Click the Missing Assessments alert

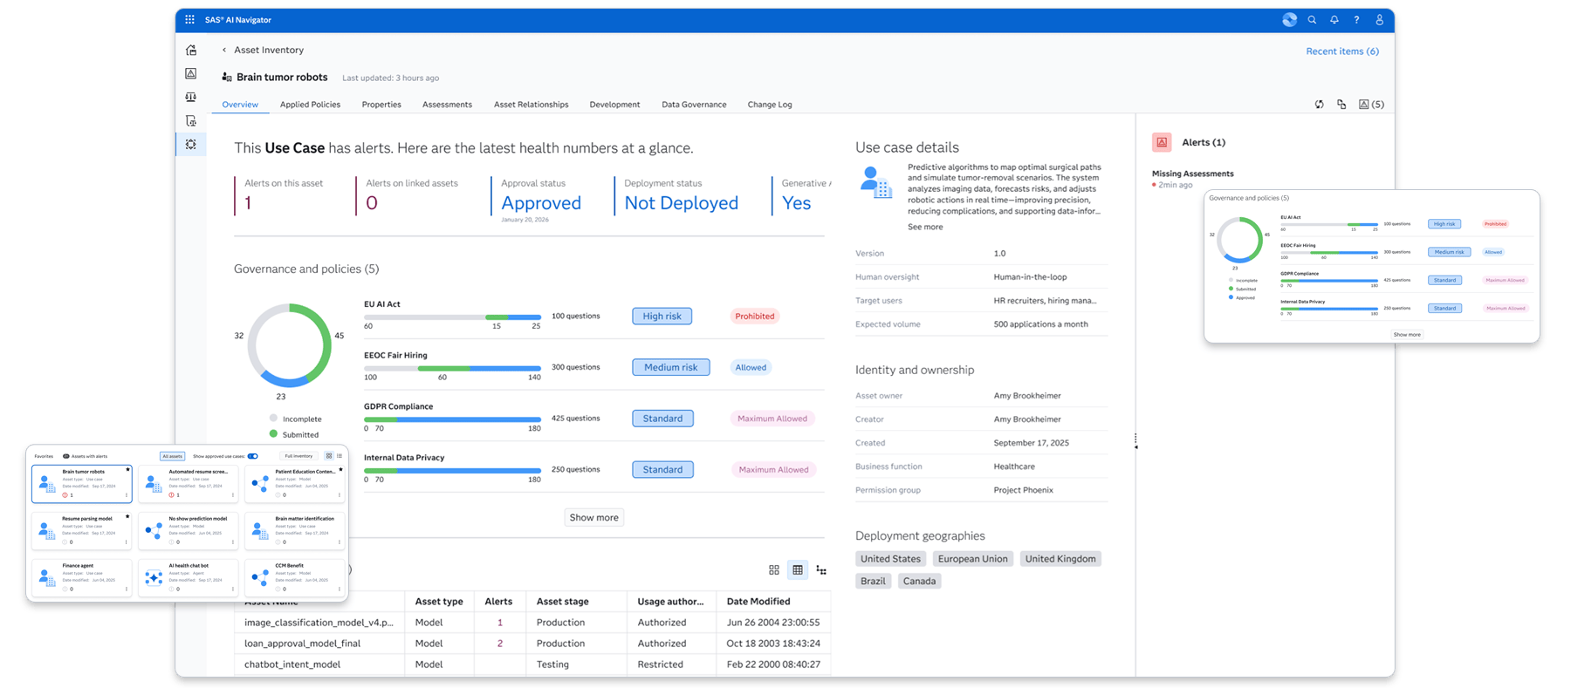[x=1192, y=174]
